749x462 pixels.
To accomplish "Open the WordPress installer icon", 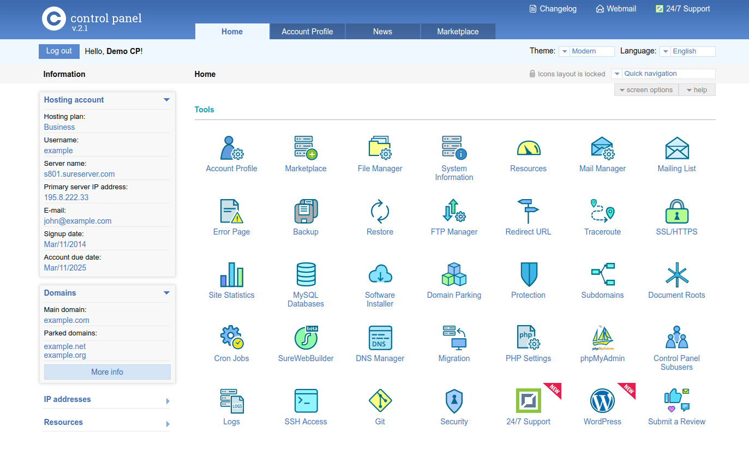I will click(x=602, y=401).
